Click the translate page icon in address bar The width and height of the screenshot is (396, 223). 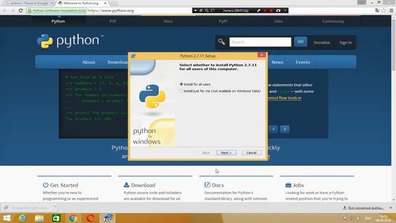pos(377,11)
